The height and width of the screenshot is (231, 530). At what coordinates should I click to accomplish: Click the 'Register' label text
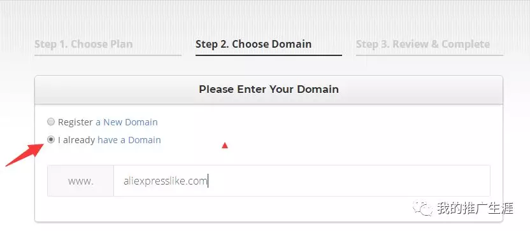pyautogui.click(x=75, y=122)
